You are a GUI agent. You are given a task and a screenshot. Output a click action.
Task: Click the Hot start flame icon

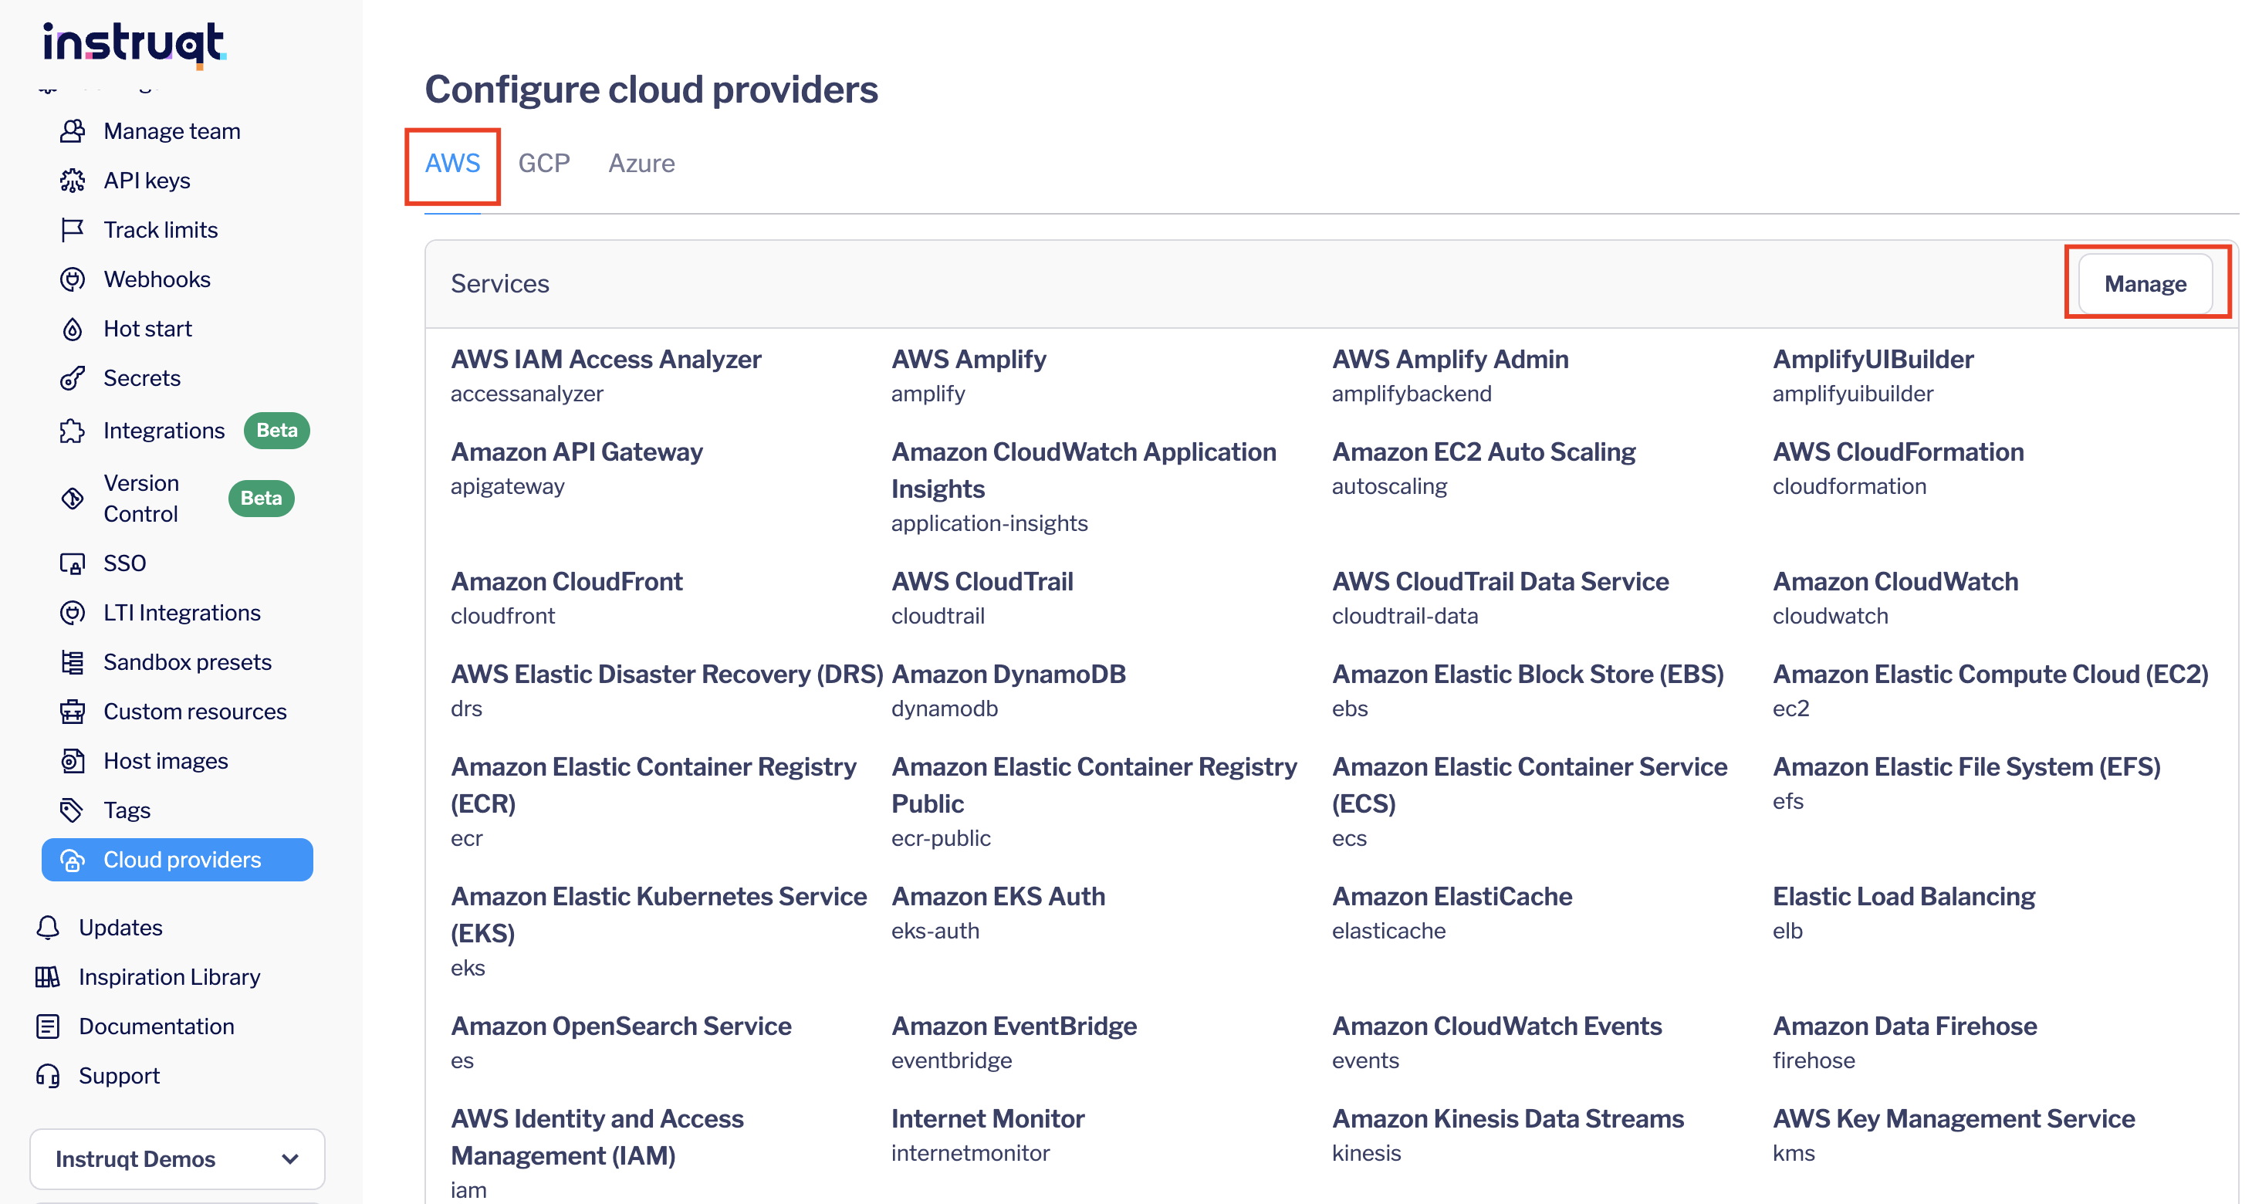point(73,329)
